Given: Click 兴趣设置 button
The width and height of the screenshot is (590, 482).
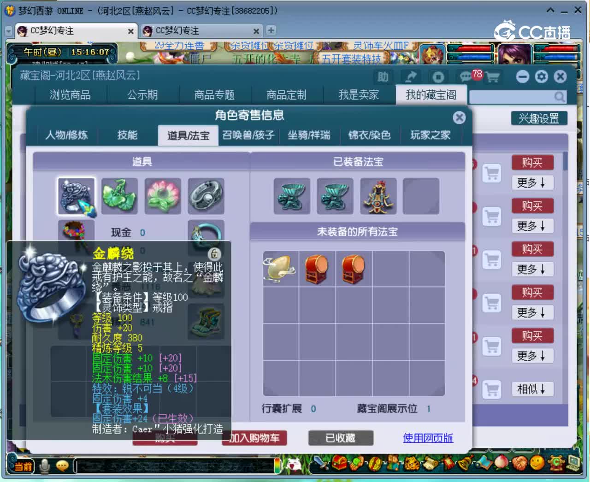Looking at the screenshot, I should click(539, 119).
